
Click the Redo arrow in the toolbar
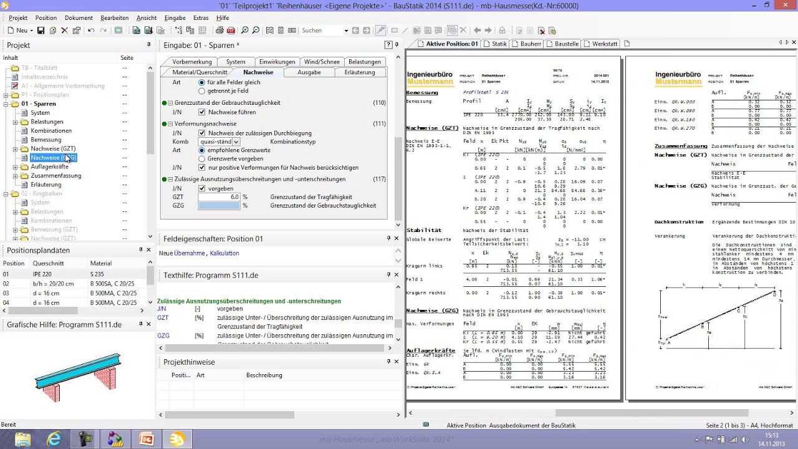(x=103, y=31)
